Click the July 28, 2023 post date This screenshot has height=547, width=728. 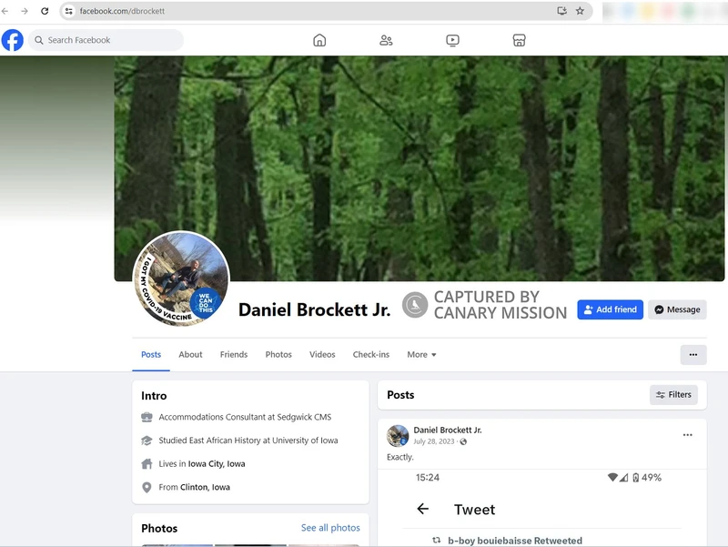click(x=434, y=441)
